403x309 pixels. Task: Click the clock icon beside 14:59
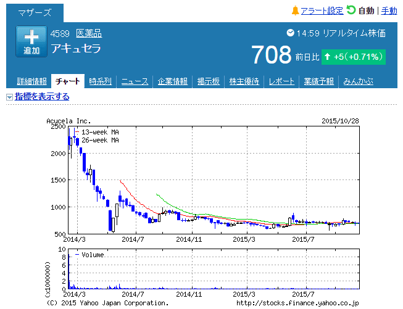(x=291, y=33)
